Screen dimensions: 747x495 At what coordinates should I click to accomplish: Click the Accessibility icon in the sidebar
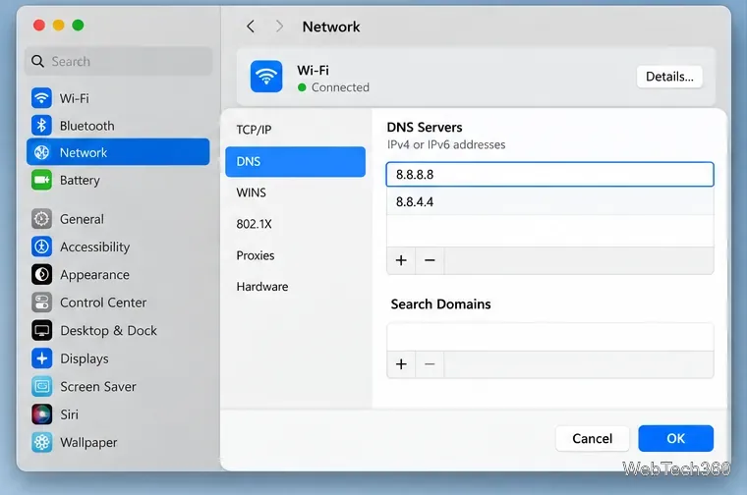tap(41, 247)
